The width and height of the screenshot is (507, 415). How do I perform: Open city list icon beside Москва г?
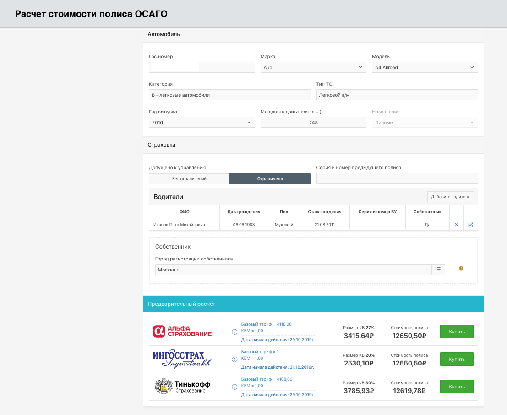coord(438,270)
